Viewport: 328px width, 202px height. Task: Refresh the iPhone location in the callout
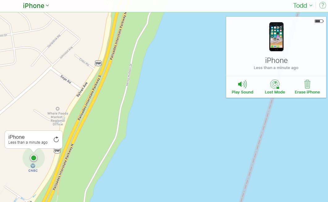coord(56,139)
